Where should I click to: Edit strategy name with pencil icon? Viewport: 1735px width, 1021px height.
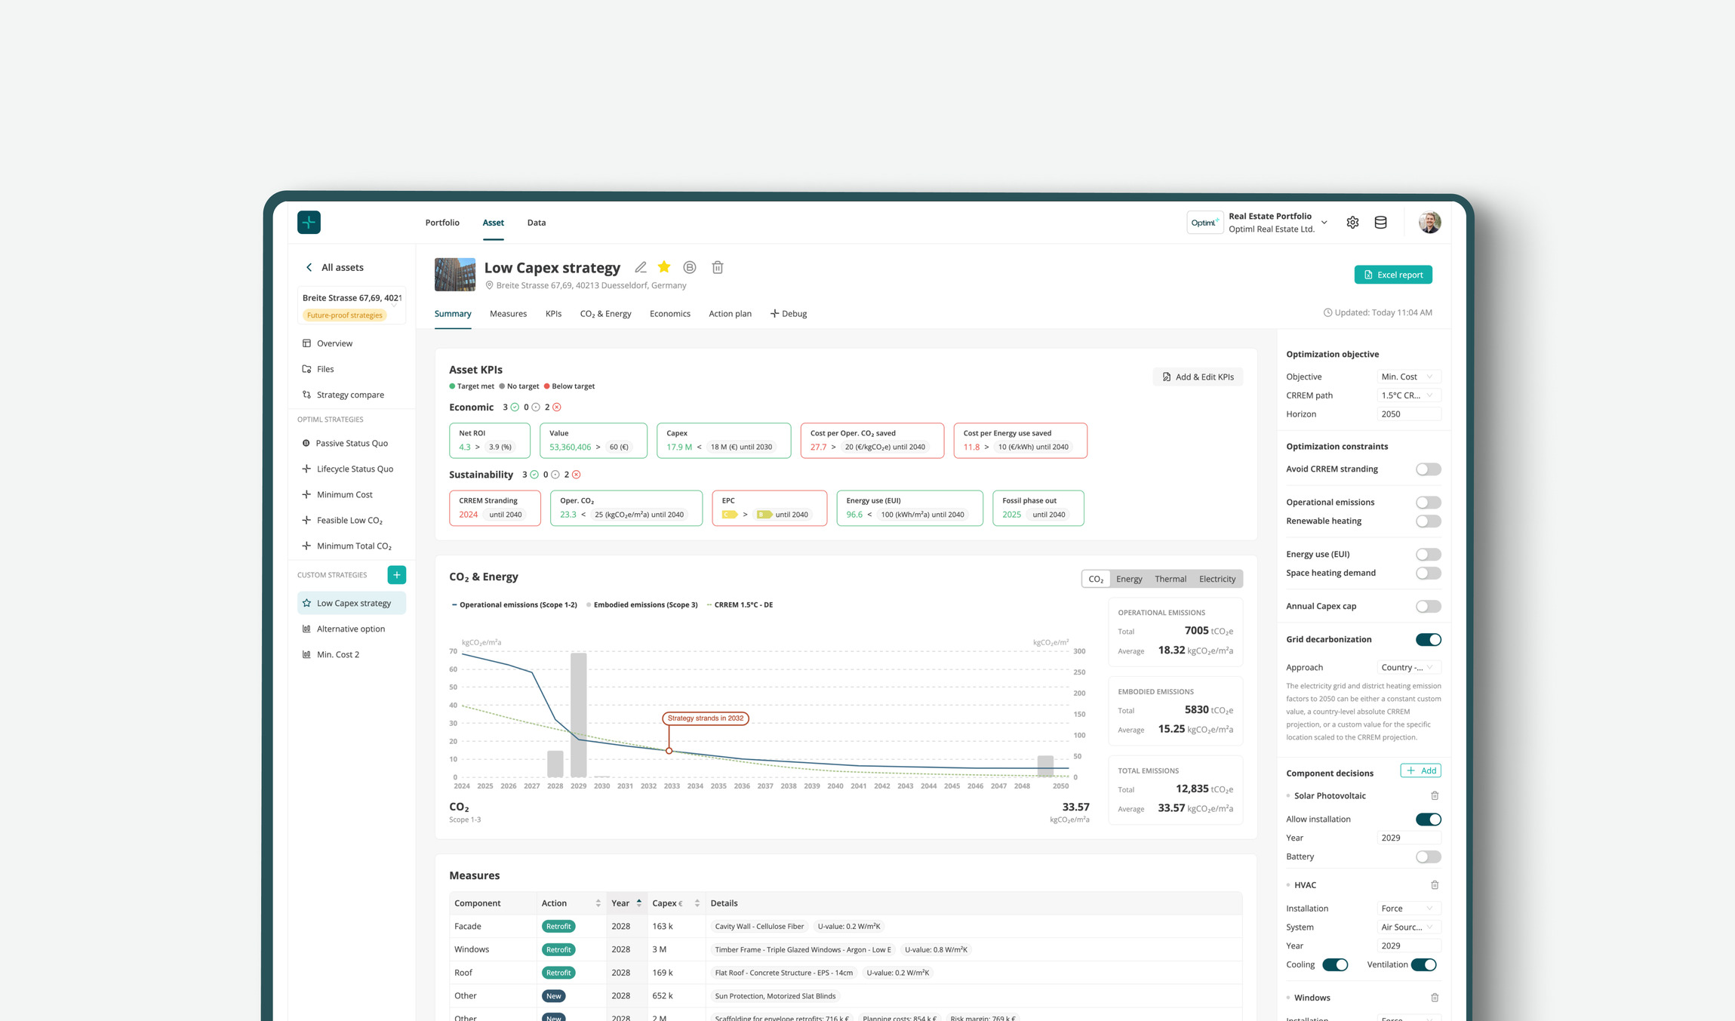[x=641, y=267]
